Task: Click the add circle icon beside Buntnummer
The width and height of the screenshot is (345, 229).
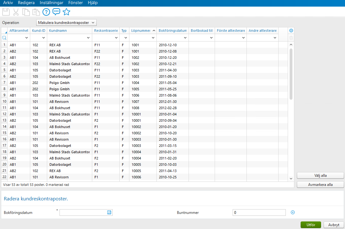Action: (x=292, y=212)
